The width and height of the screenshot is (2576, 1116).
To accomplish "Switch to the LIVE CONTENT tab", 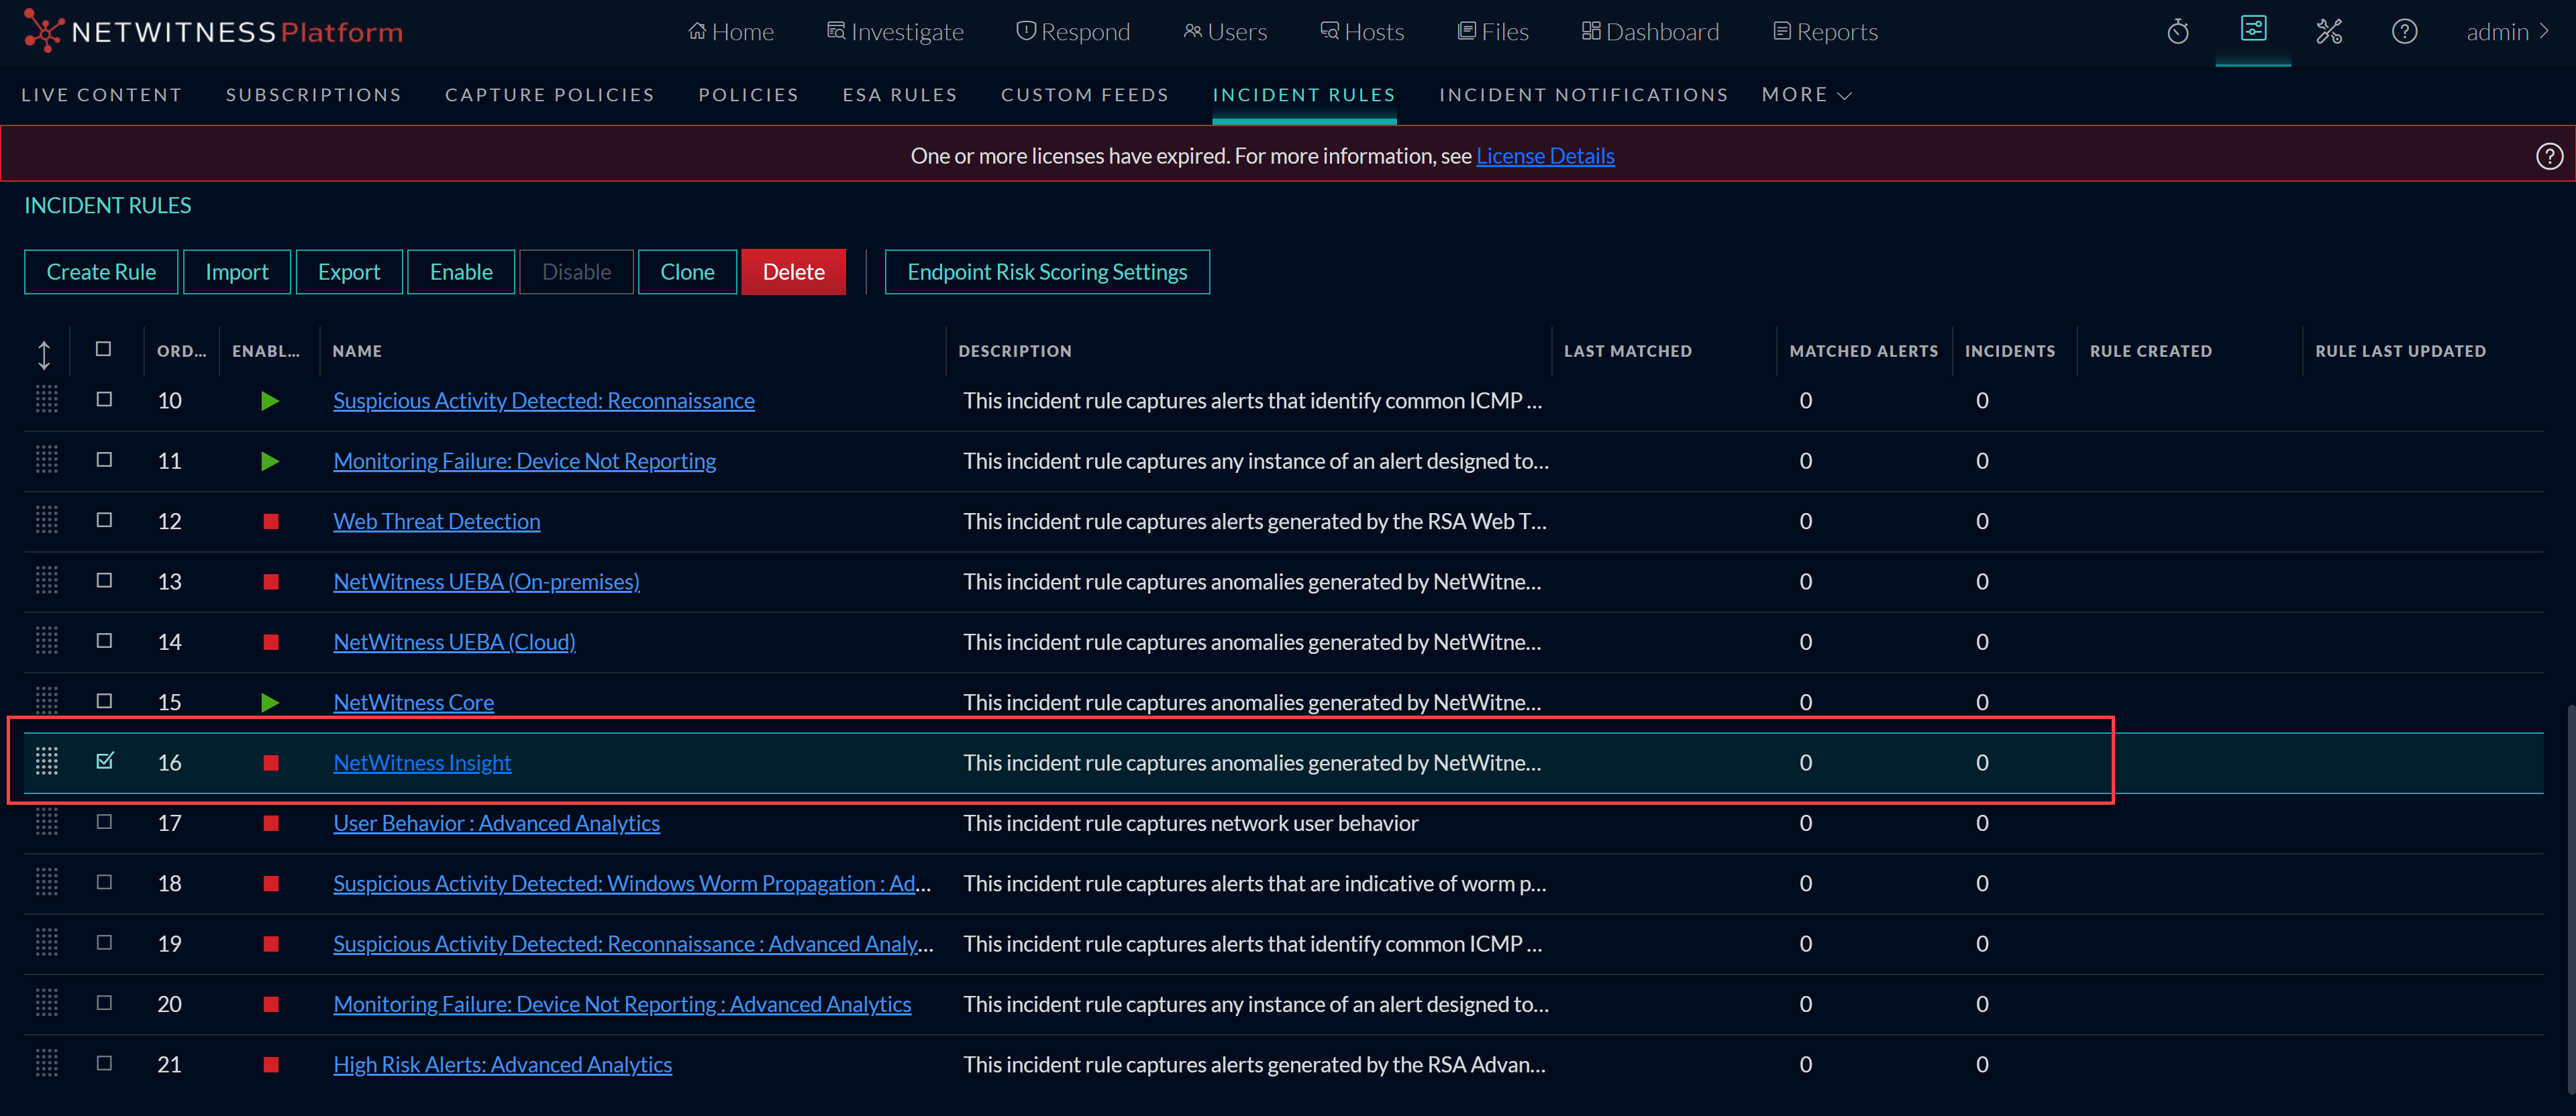I will (102, 95).
